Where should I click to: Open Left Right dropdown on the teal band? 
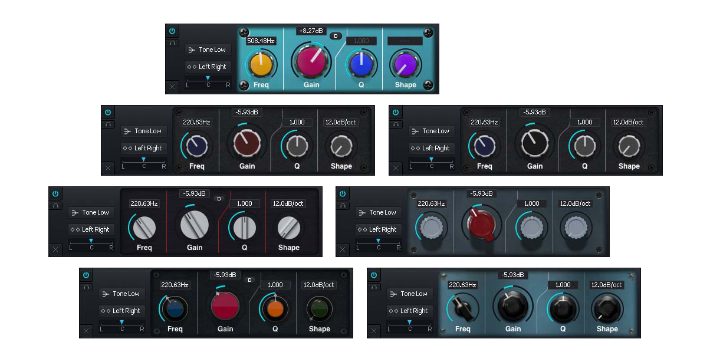pyautogui.click(x=207, y=67)
